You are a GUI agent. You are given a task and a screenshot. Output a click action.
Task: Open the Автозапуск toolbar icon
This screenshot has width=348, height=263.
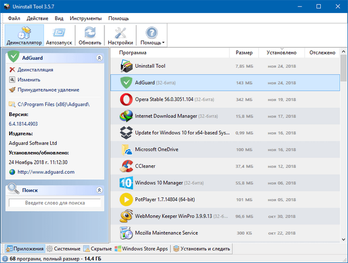(58, 35)
